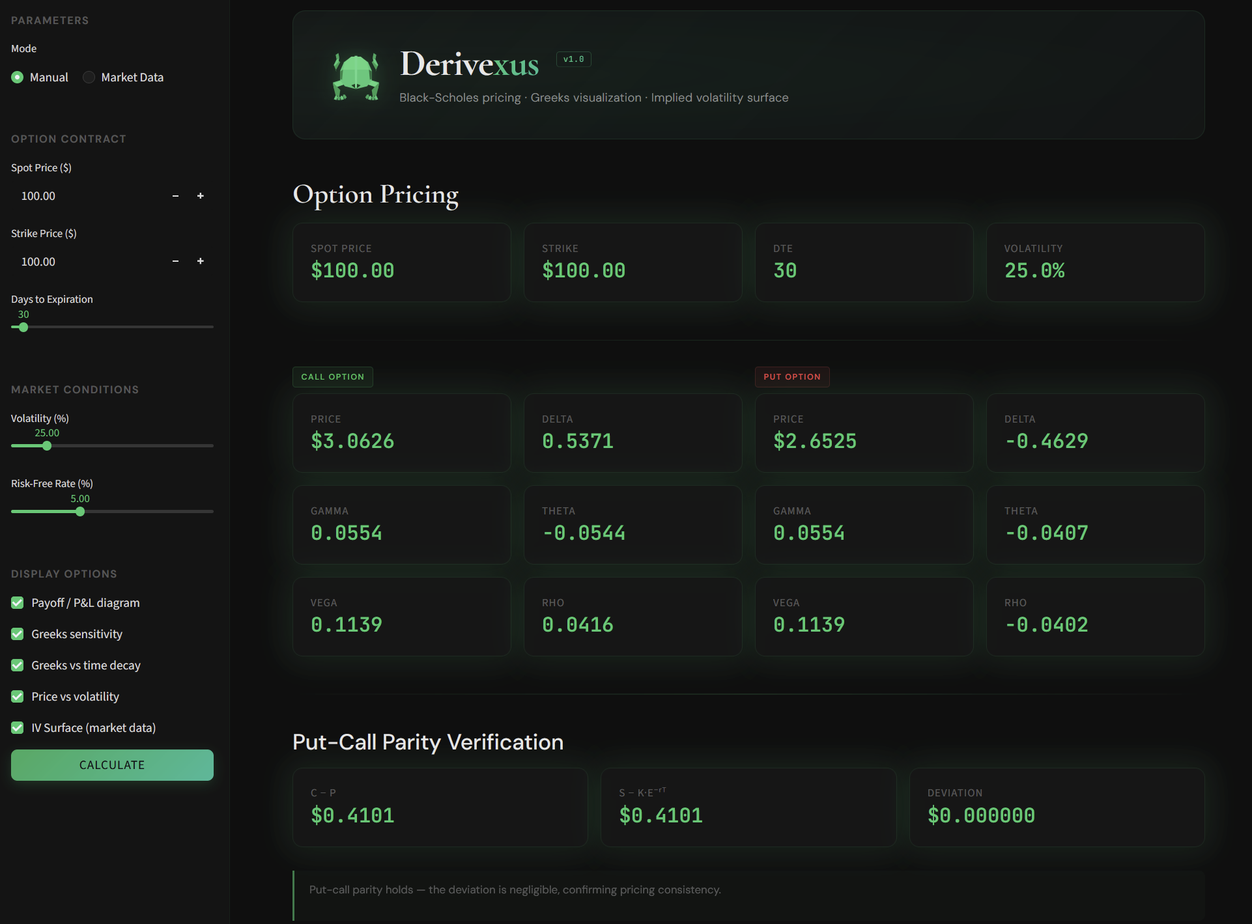Toggle IV Surface (market data) checkbox
The width and height of the screenshot is (1252, 924).
click(18, 728)
